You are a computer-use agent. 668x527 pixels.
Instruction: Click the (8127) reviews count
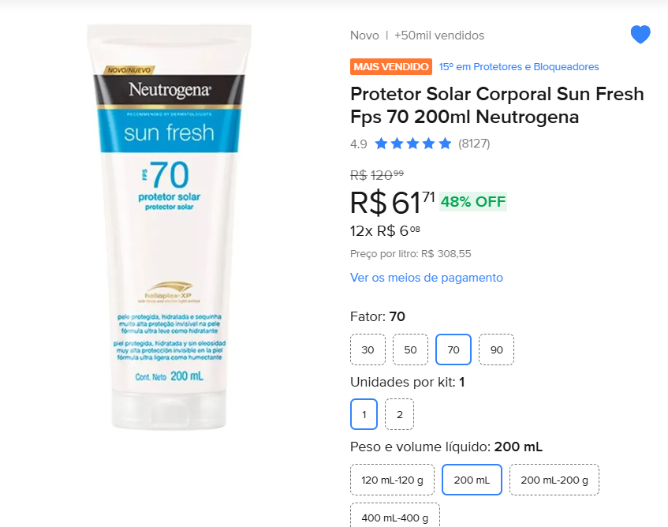(x=474, y=144)
